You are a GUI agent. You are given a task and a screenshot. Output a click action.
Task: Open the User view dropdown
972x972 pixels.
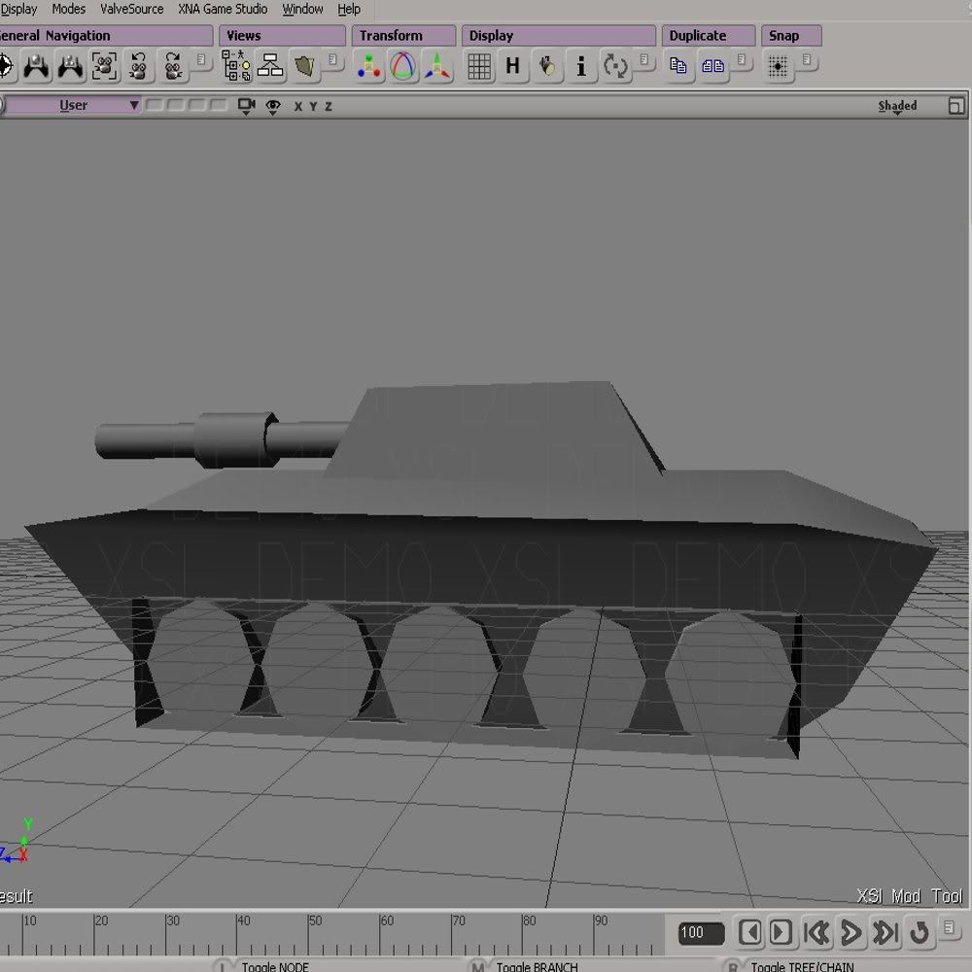click(x=72, y=105)
